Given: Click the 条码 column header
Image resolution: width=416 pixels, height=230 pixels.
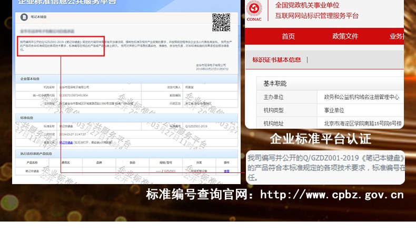Looking at the screenshot, I should click(132, 162).
